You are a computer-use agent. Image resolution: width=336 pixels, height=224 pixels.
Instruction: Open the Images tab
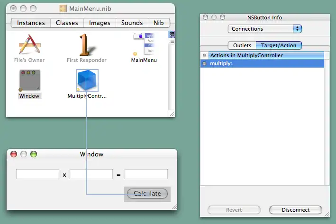(100, 23)
